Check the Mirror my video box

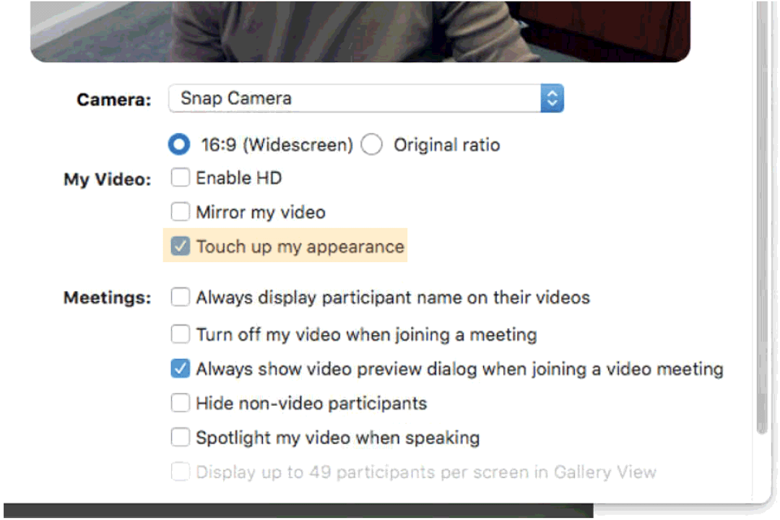(180, 212)
